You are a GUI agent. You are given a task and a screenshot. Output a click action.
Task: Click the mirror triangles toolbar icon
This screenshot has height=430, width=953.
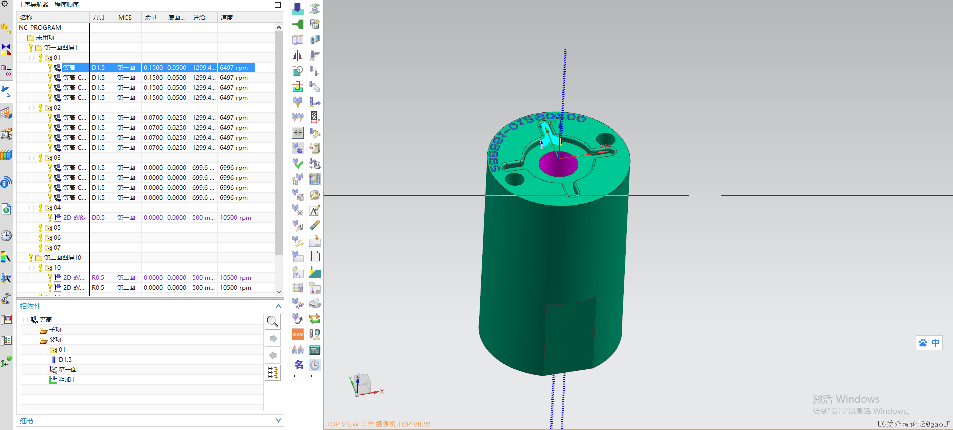pos(298,55)
